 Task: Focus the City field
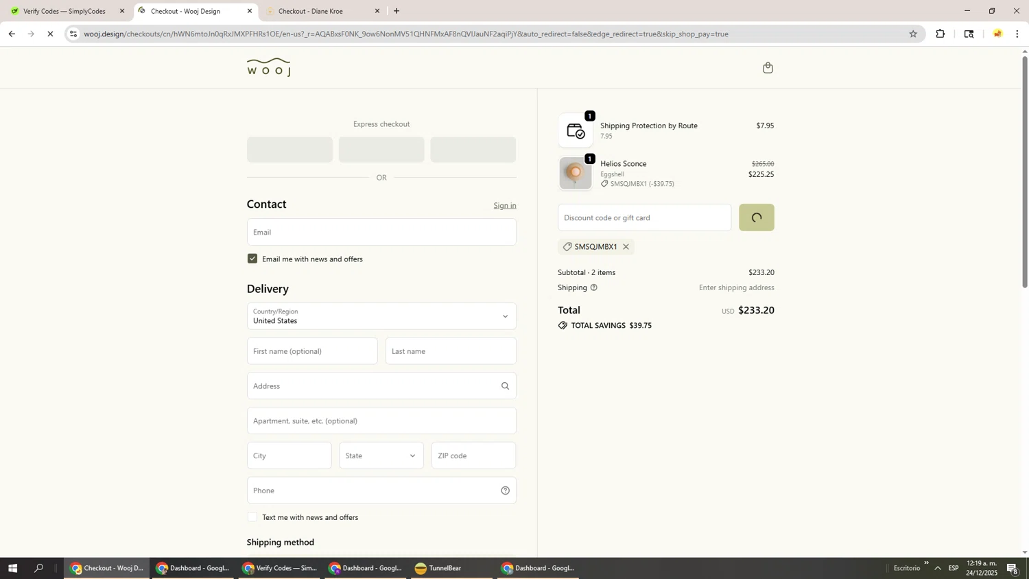tap(289, 456)
